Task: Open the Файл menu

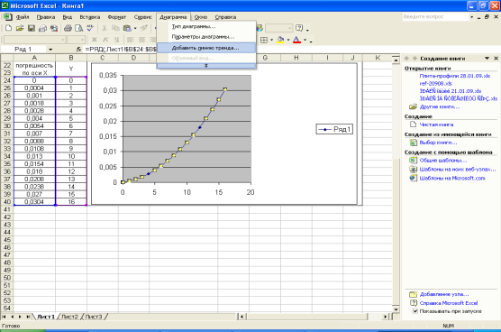Action: (x=23, y=17)
